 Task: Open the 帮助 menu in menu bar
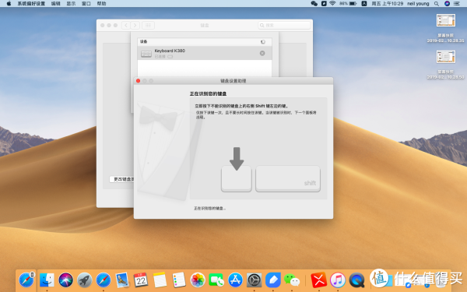(101, 4)
